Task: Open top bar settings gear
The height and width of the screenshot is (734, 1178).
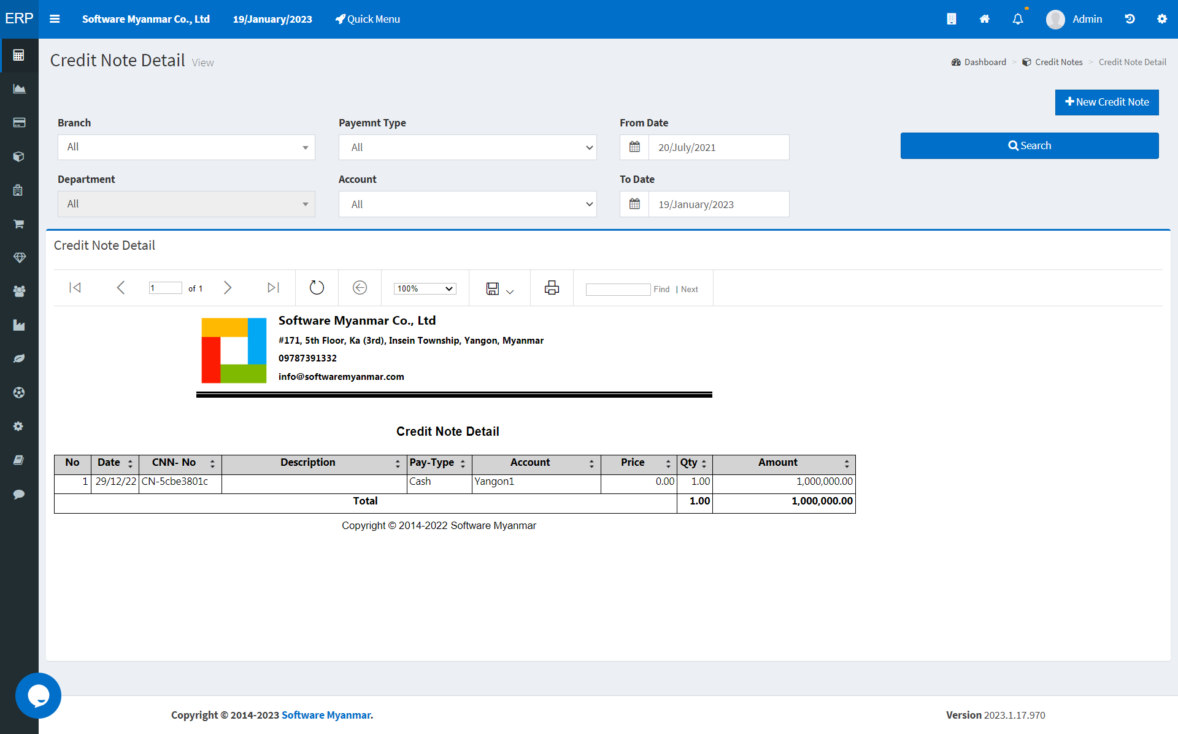Action: click(x=1162, y=19)
